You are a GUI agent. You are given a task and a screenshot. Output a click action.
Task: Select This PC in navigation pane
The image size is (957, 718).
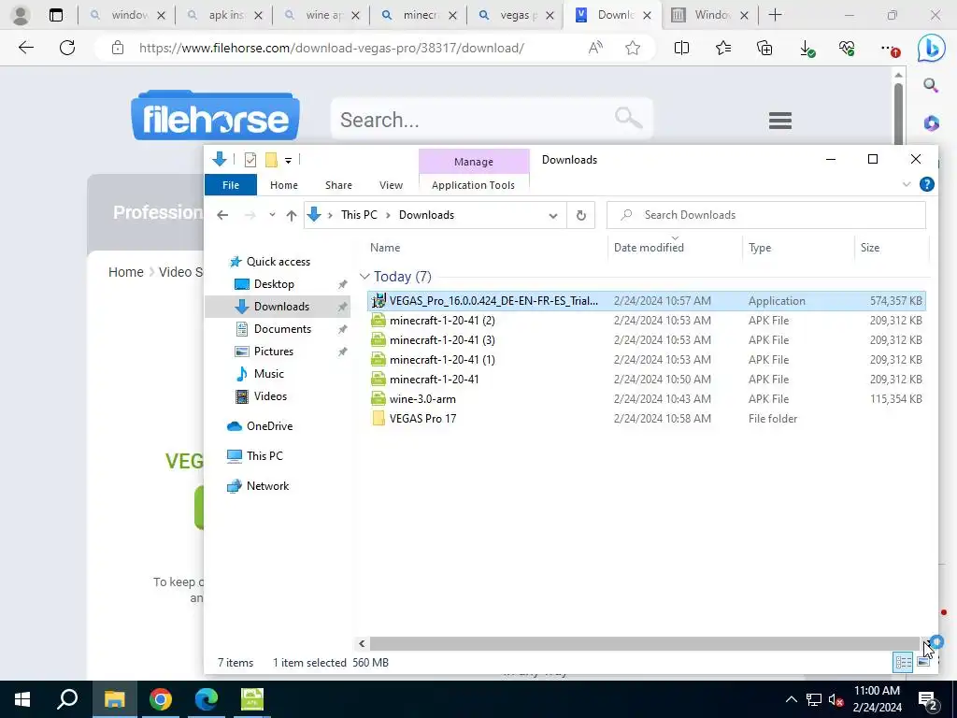tap(264, 456)
